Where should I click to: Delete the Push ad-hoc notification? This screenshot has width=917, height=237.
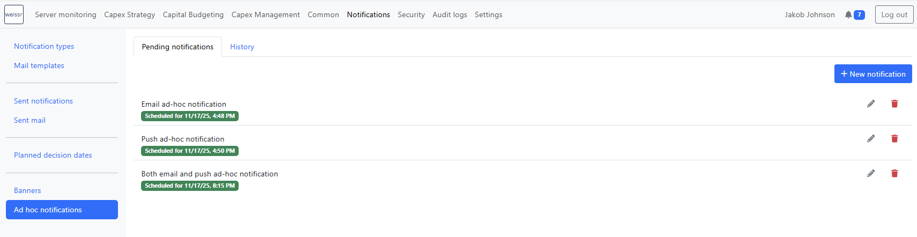894,138
